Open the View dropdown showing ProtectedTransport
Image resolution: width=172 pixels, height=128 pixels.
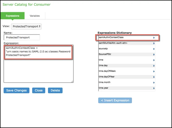click(26, 26)
